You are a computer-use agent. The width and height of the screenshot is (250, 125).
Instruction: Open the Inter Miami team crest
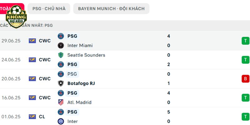pos(61,45)
